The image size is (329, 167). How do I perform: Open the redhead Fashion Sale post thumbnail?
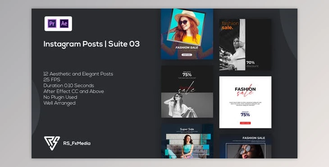(x=187, y=34)
